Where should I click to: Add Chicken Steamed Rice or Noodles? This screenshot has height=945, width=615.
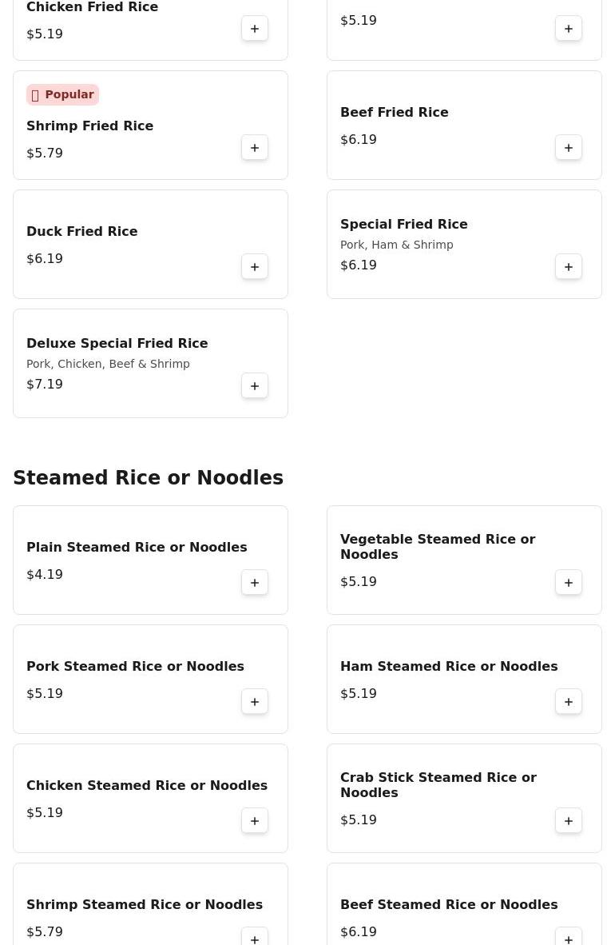click(255, 821)
